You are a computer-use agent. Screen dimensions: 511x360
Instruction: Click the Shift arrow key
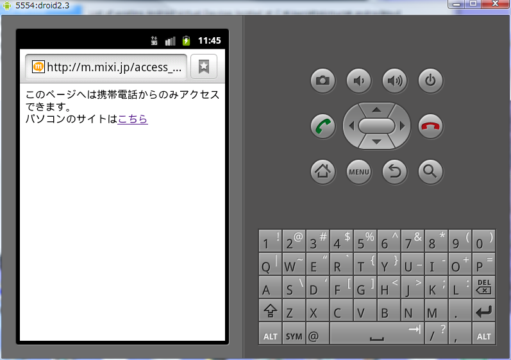point(270,311)
